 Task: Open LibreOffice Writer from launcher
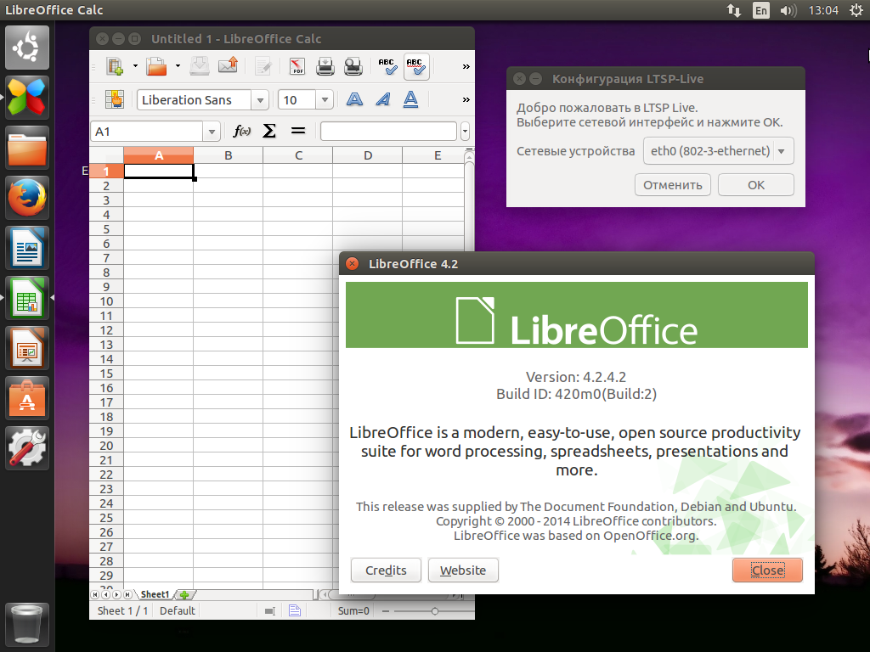pos(27,248)
